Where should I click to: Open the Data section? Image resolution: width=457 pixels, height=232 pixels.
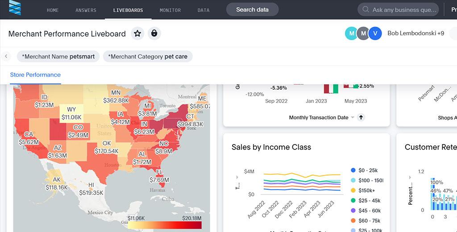click(x=204, y=10)
